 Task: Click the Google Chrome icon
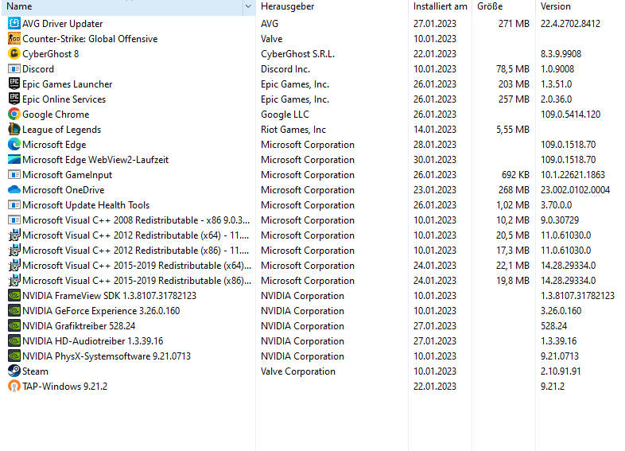coord(14,114)
